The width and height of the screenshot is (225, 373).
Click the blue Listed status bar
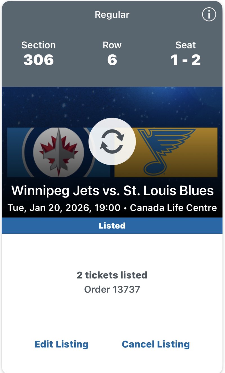click(112, 226)
